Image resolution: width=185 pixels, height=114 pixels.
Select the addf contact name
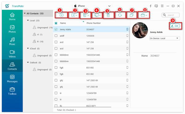click(62, 36)
